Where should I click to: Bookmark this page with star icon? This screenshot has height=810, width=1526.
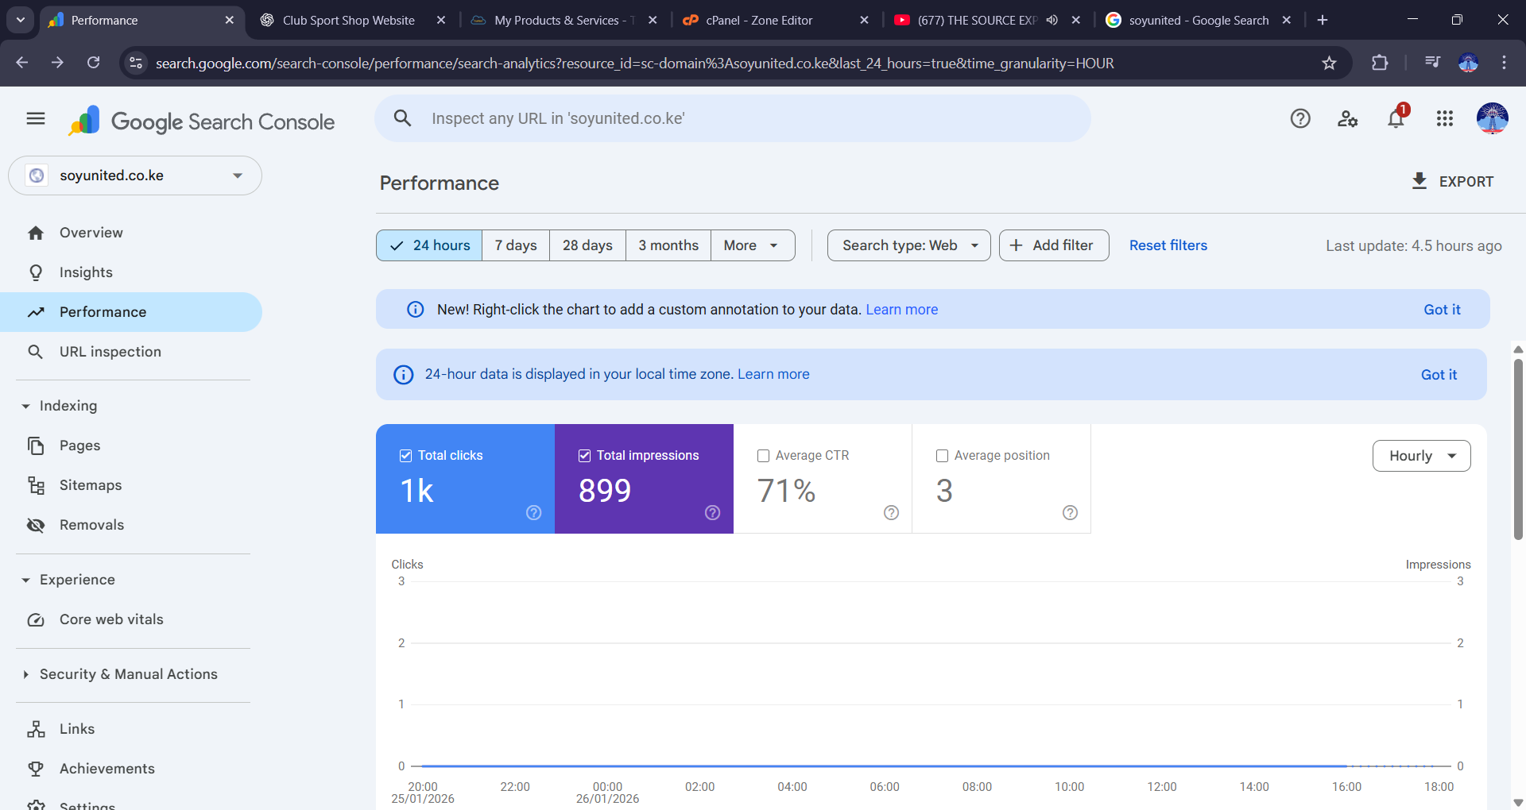point(1329,64)
